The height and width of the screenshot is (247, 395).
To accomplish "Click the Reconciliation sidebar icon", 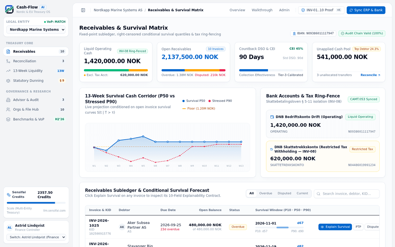I will [x=9, y=61].
